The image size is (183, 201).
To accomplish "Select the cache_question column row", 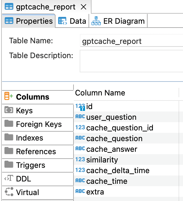I will (x=128, y=138).
